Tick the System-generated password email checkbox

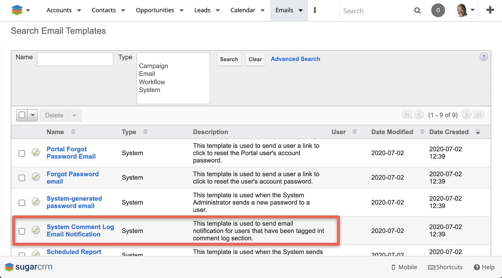pos(22,203)
